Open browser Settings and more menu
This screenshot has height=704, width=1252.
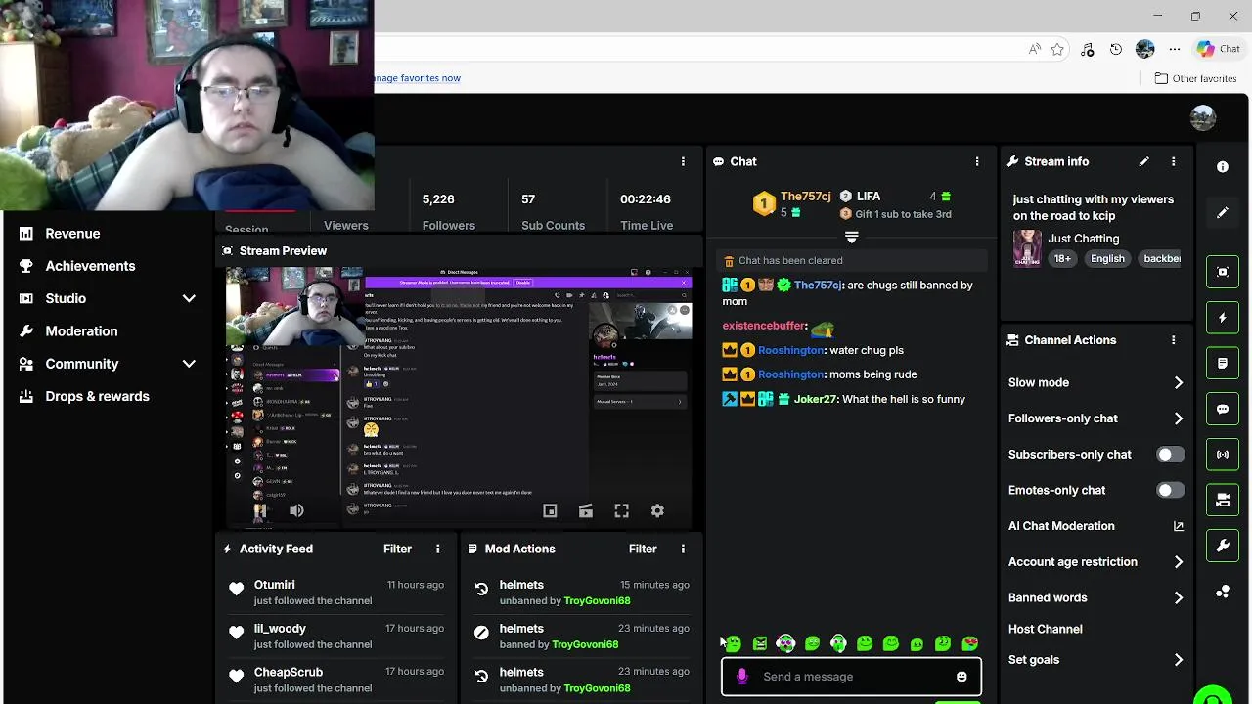1175,49
